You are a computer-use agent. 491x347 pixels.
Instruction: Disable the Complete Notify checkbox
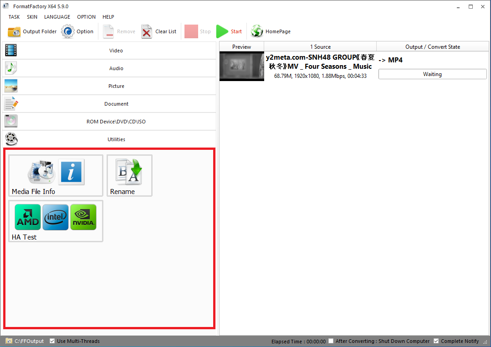pos(436,341)
